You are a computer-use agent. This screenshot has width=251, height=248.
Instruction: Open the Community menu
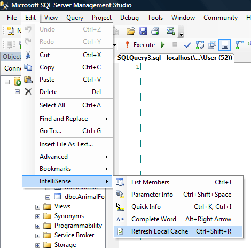[221, 18]
